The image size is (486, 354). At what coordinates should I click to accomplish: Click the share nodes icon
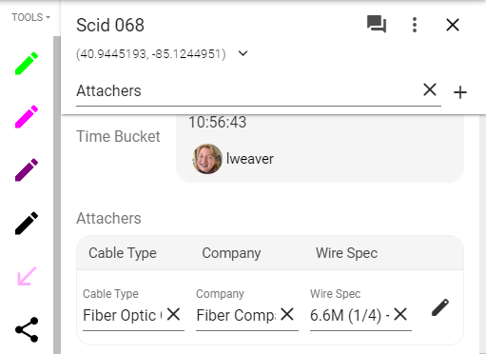coord(27,330)
